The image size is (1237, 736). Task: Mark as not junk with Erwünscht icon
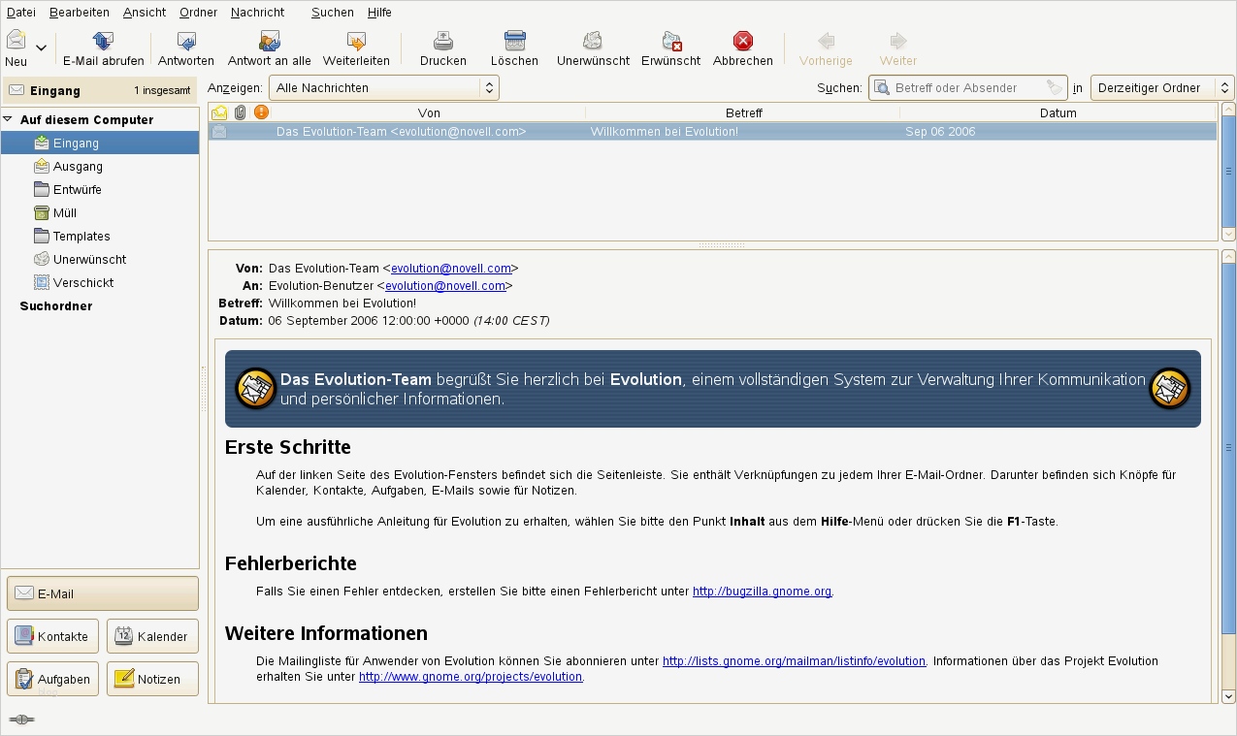pyautogui.click(x=671, y=41)
